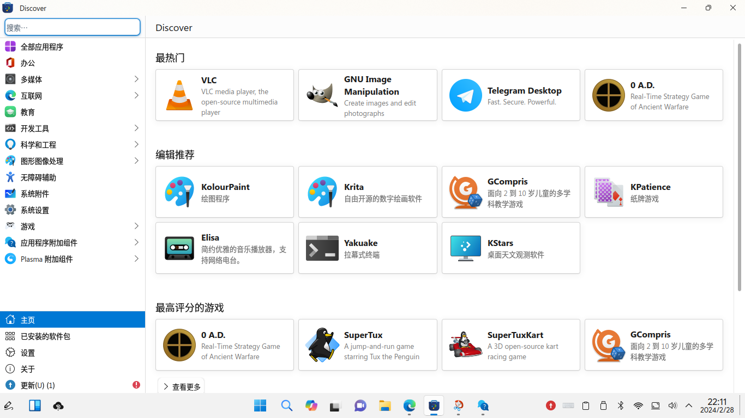The width and height of the screenshot is (745, 418).
Task: Open the 系统设置 gear category
Action: point(73,210)
